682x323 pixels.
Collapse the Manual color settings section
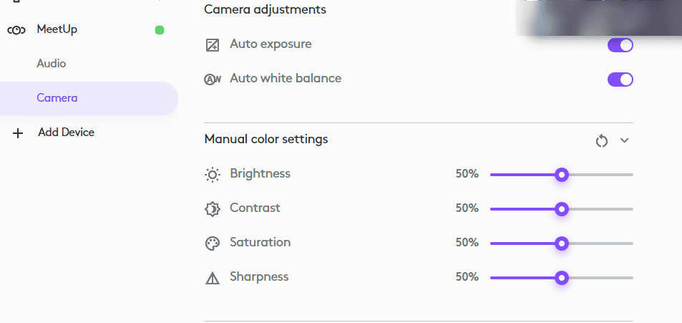point(625,140)
